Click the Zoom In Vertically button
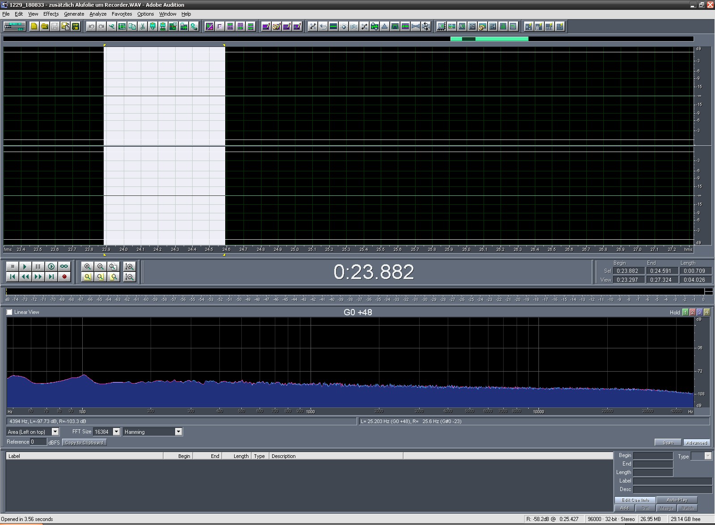The height and width of the screenshot is (525, 715). (130, 267)
